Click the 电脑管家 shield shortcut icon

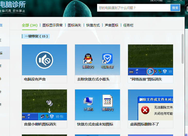coord(107,59)
